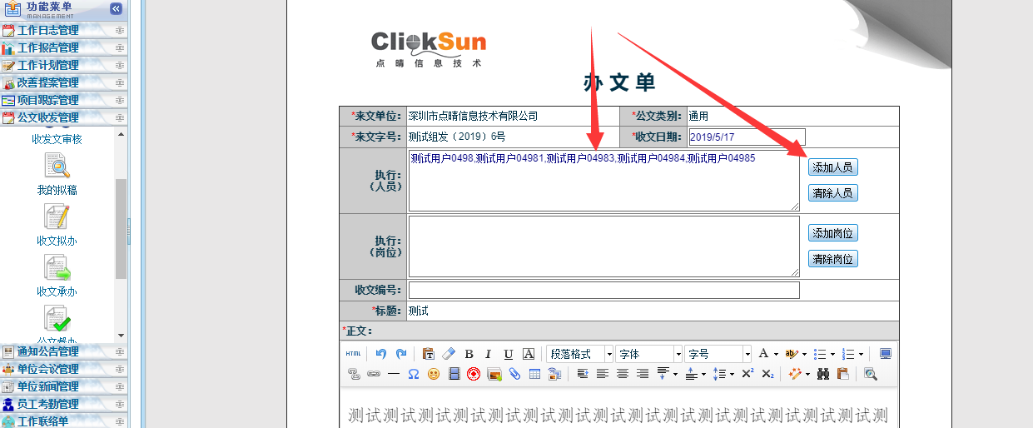Screen dimensions: 1033x428
Task: Apply subscript formatting
Action: pos(767,374)
